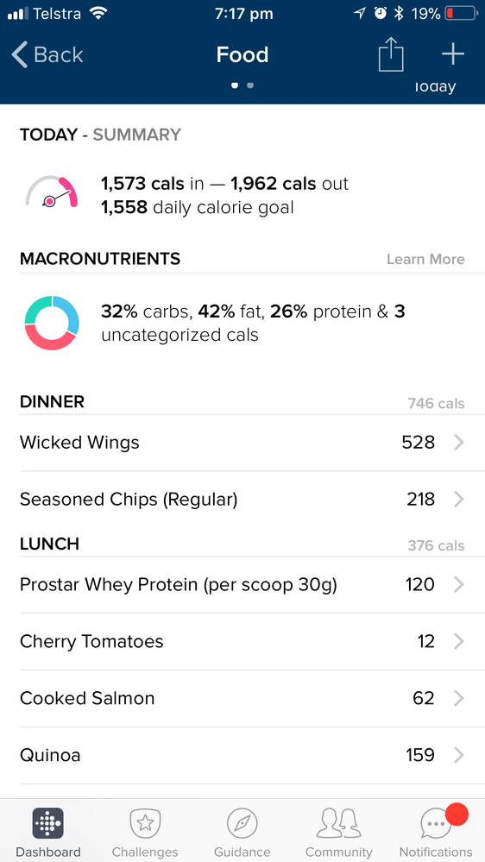Expand Quinoa entry chevron
485x862 pixels.
[x=459, y=755]
